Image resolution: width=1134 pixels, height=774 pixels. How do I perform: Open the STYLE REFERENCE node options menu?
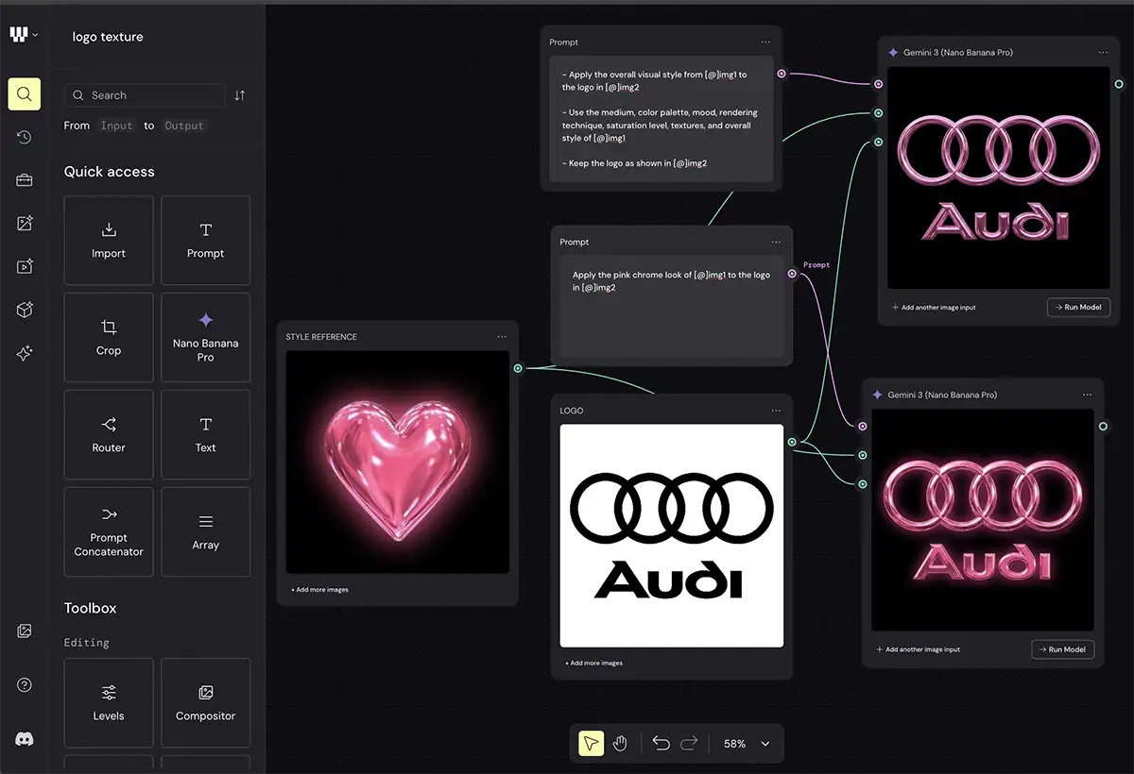[502, 337]
